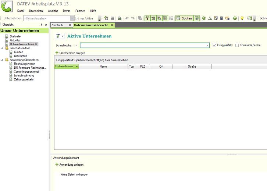This screenshot has width=267, height=191.
Task: Click the printer icon in toolbar
Action: [120, 18]
